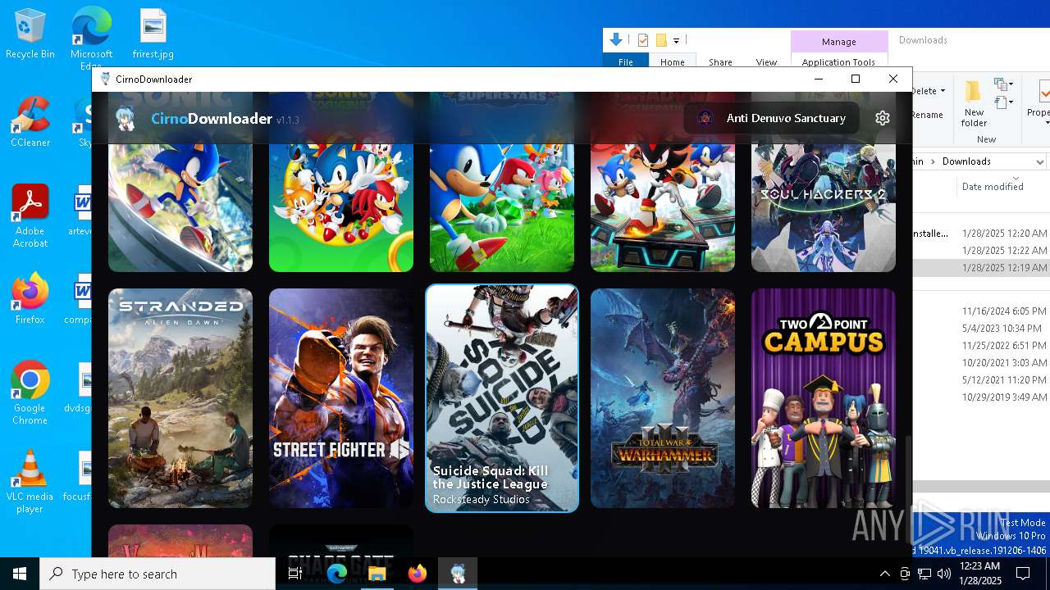Open the volume control in system tray
Screen dimensions: 1050x590
pos(943,574)
